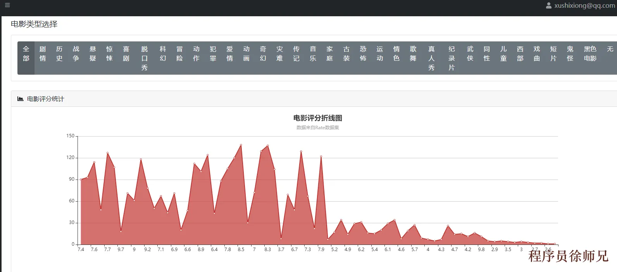Select the 鬼怪 genre tab

tap(570, 58)
